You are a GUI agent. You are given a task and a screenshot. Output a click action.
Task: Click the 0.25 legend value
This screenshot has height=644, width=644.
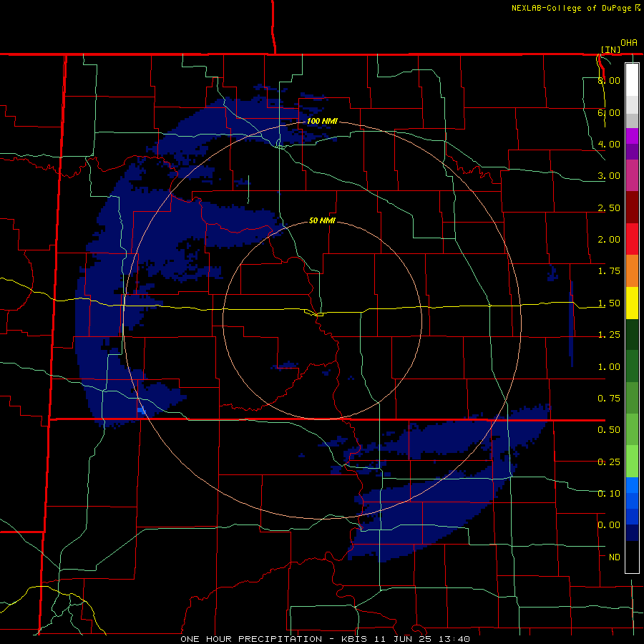point(609,462)
